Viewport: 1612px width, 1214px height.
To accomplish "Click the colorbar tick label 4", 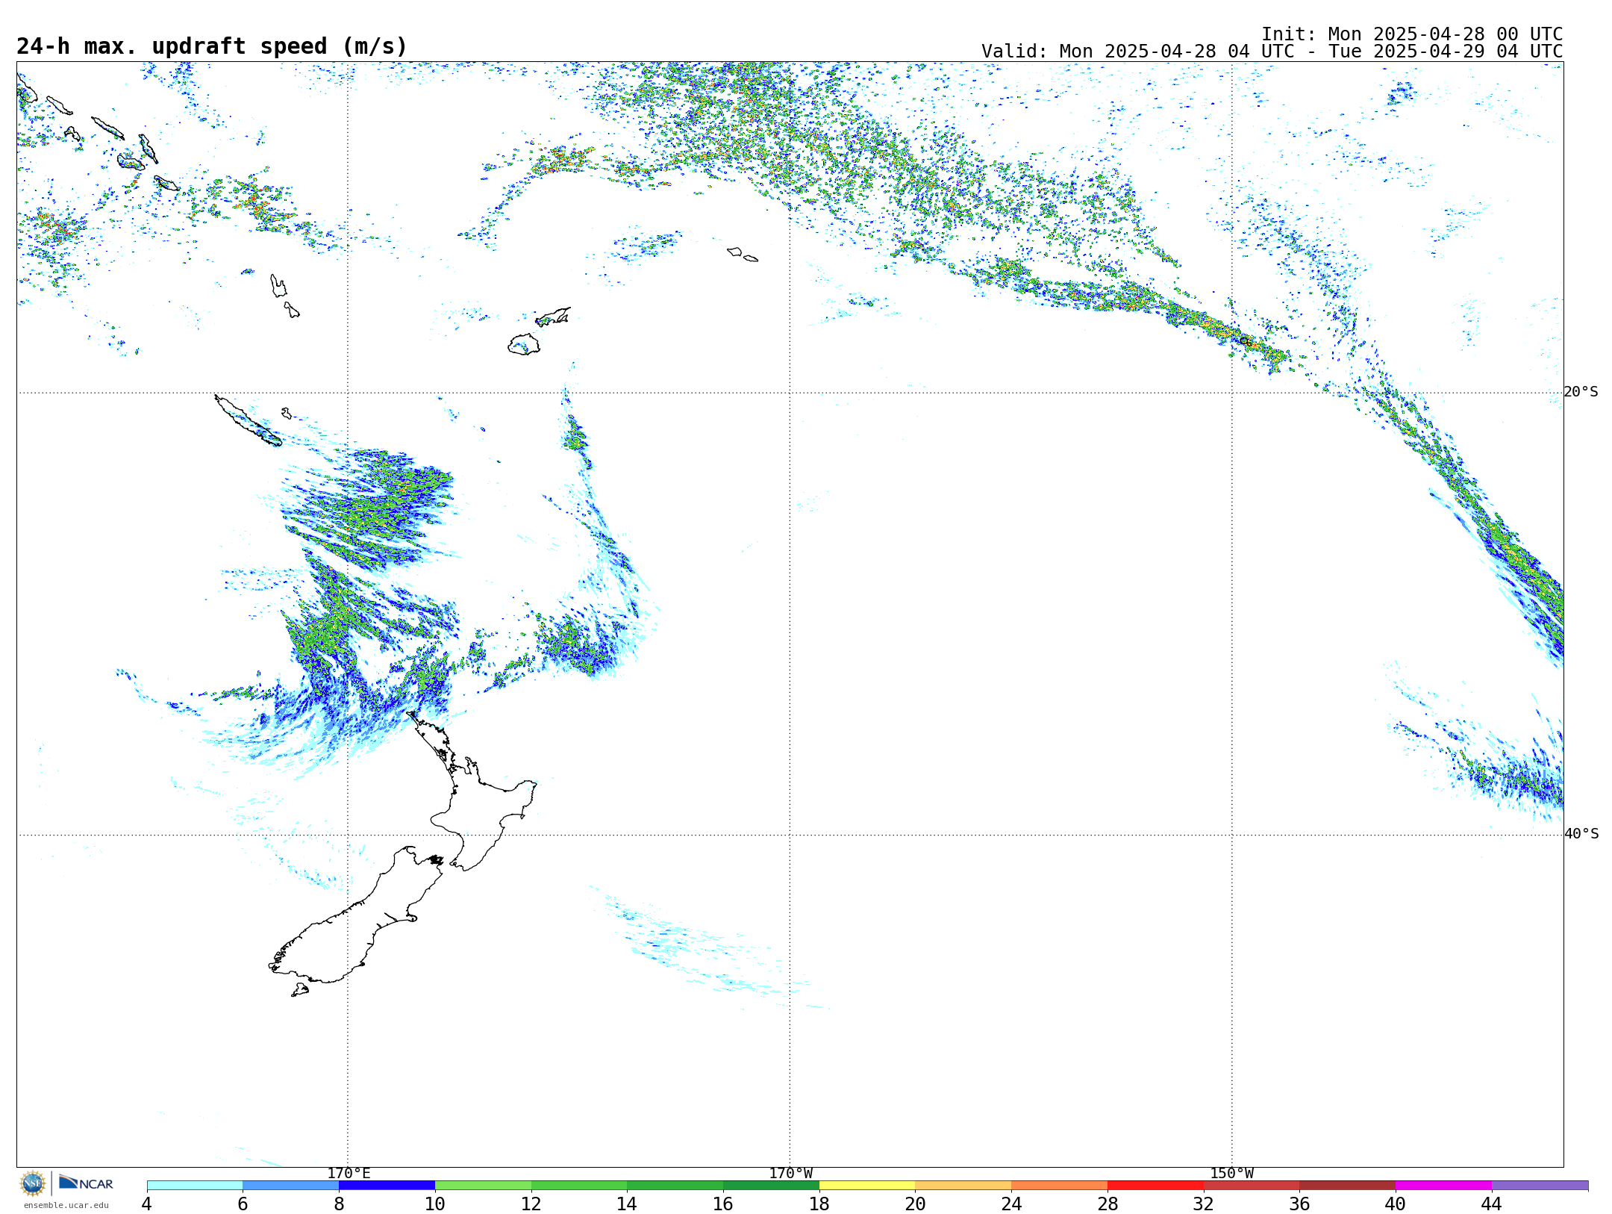I will click(x=147, y=1204).
